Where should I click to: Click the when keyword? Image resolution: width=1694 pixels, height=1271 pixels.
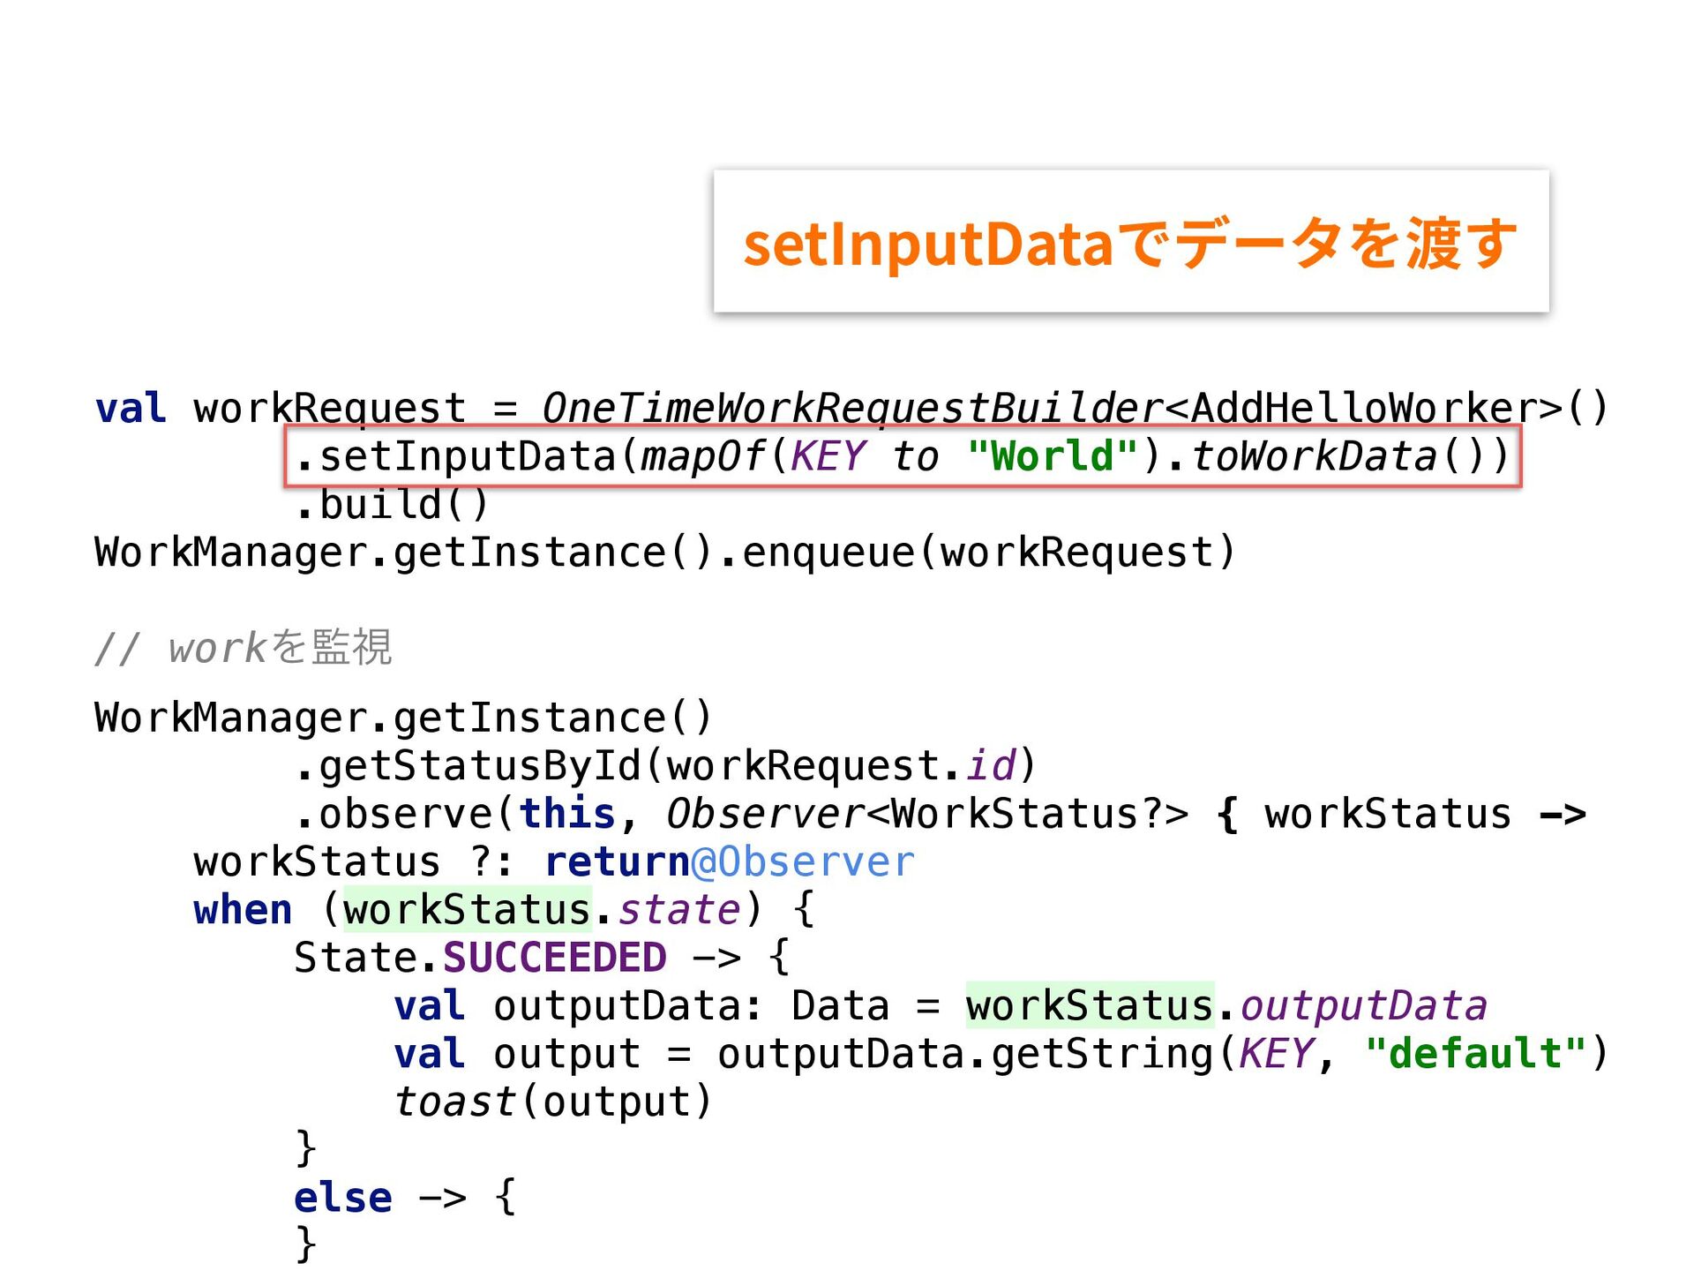(x=243, y=910)
